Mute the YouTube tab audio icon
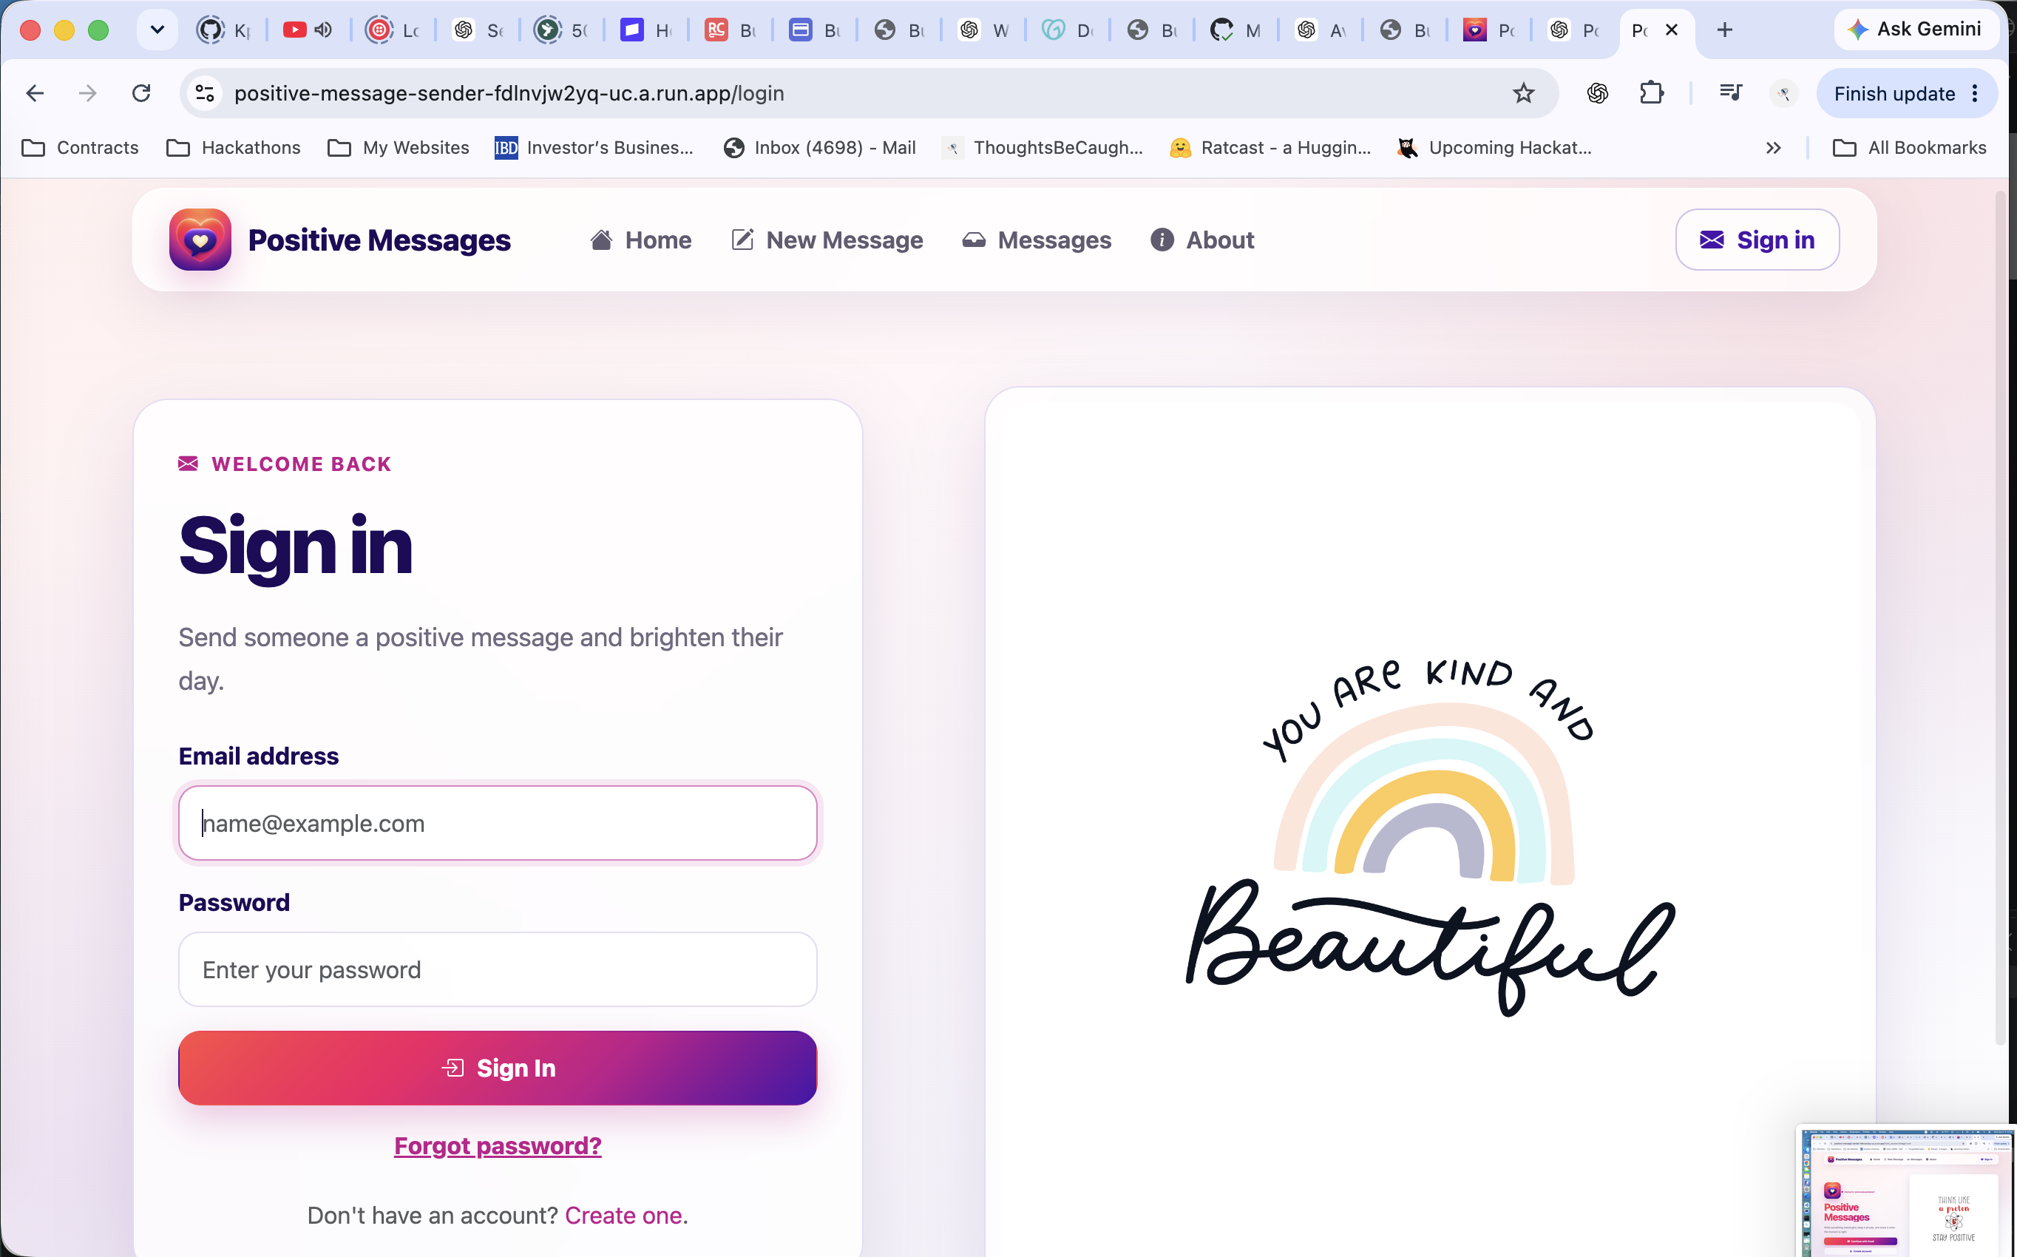The width and height of the screenshot is (2017, 1257). tap(324, 30)
